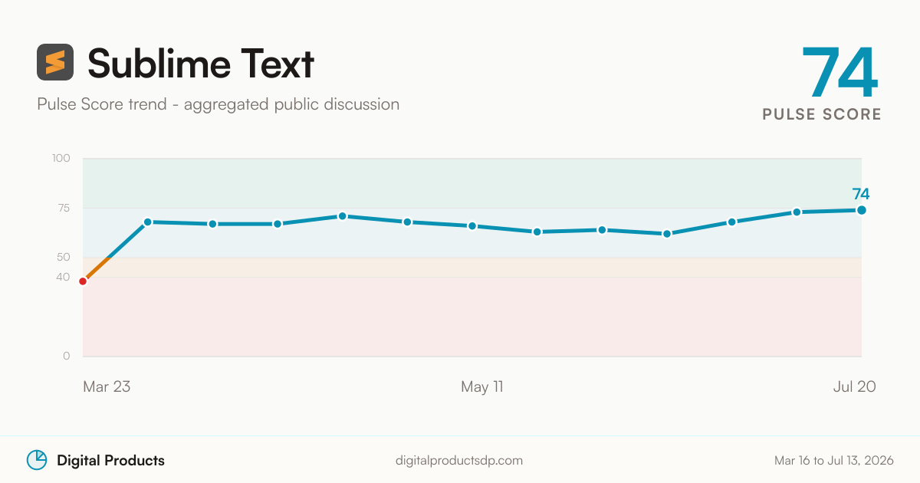The image size is (920, 483).
Task: Select the final data point labeled 74
Action: click(862, 210)
